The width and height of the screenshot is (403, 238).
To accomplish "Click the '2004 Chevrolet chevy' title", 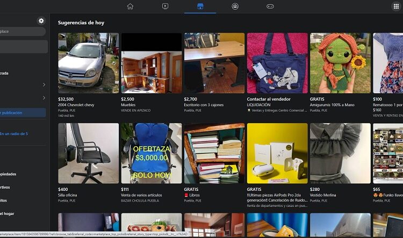I will pos(76,105).
